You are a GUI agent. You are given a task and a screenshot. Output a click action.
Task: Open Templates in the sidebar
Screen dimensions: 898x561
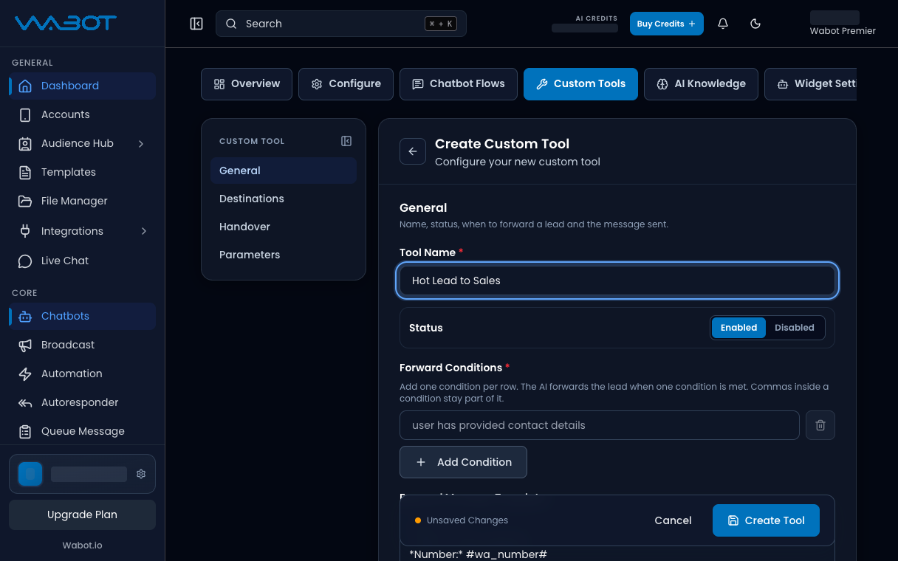coord(82,172)
